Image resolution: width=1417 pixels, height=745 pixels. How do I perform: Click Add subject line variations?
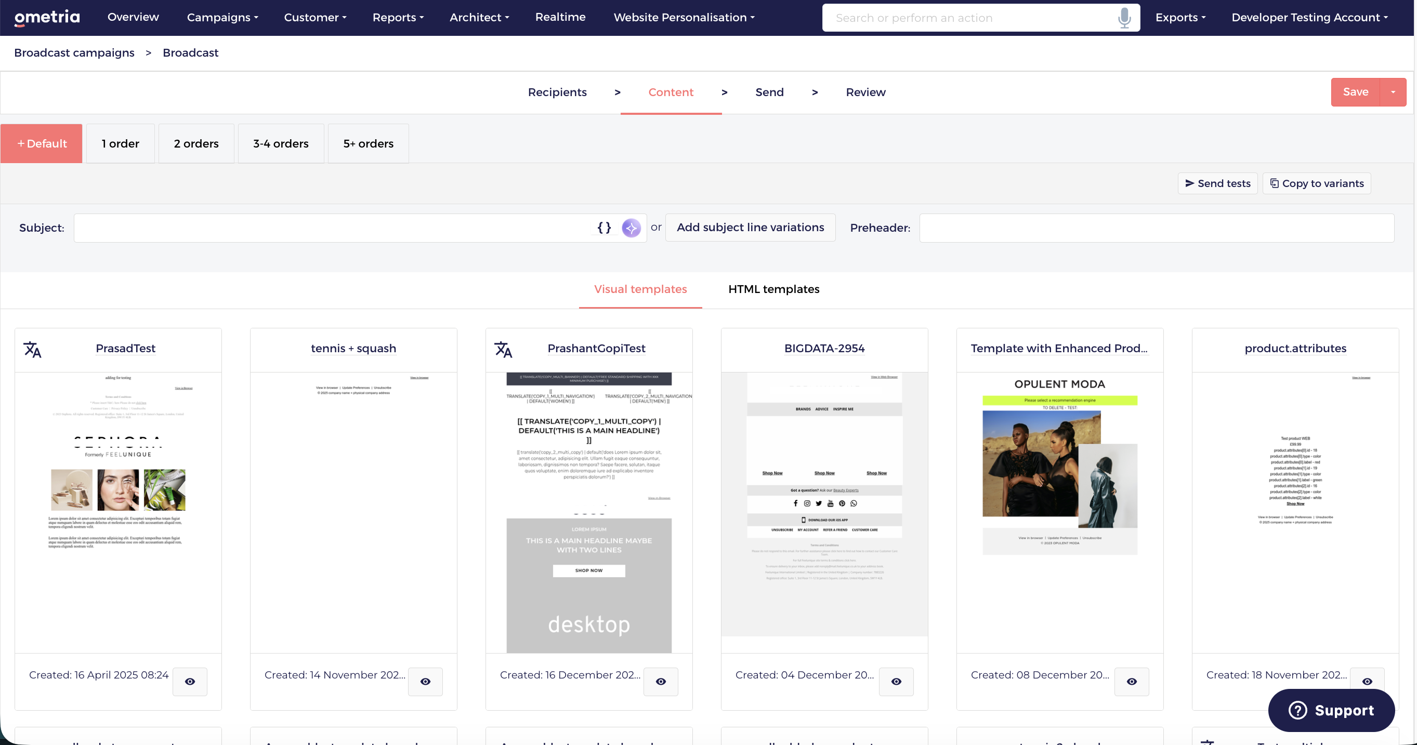tap(750, 227)
